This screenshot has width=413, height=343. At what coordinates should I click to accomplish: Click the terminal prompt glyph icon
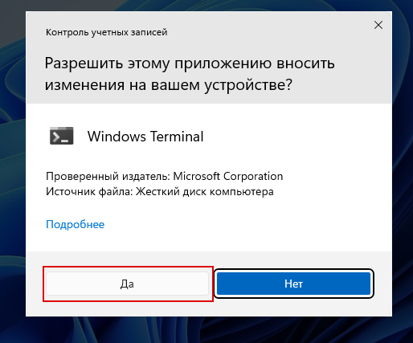point(61,136)
